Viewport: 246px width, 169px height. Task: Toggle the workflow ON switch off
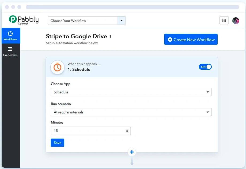[x=205, y=67]
